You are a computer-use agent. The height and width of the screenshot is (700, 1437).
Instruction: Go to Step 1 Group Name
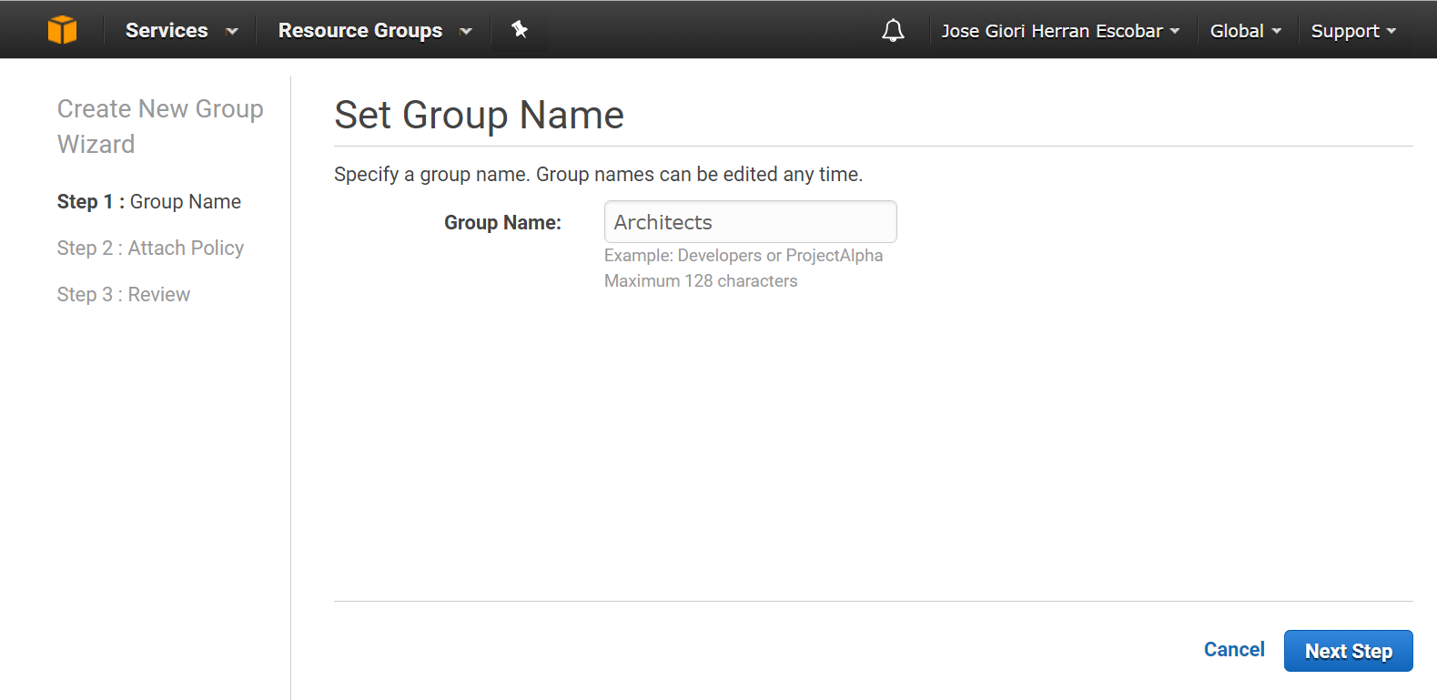[149, 201]
